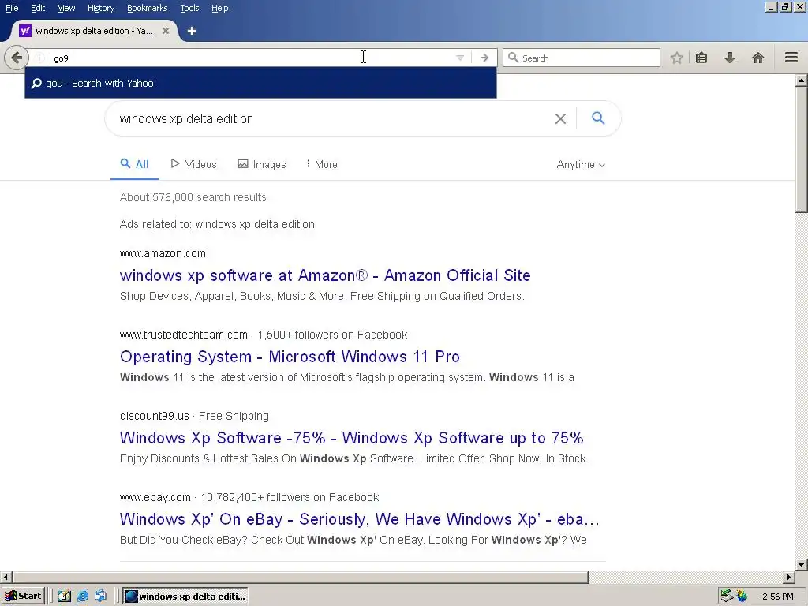Open the Tools menu
Screen dimensions: 808x606
pos(189,8)
